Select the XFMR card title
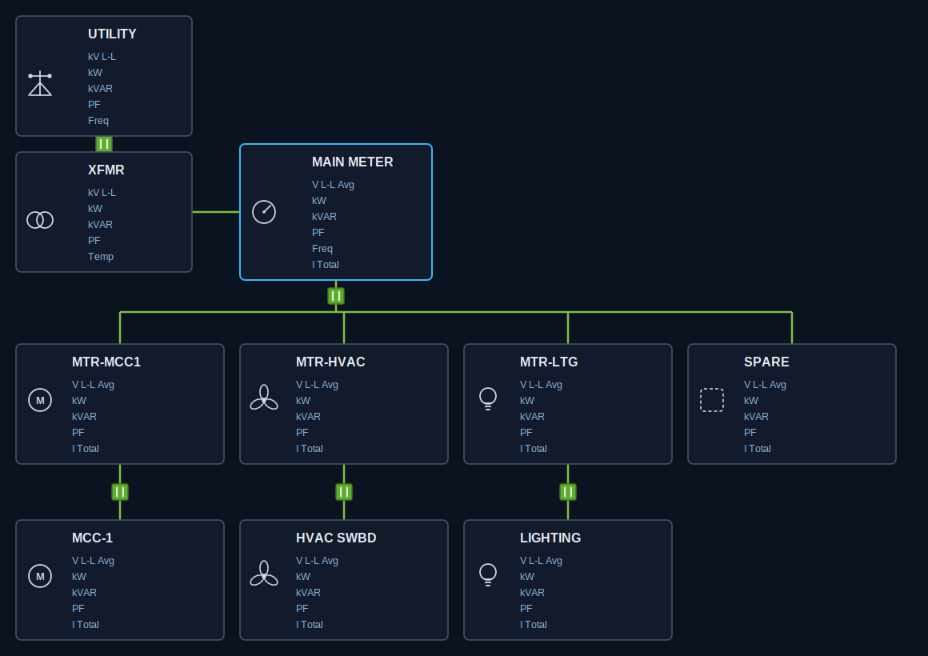Screen dimensions: 928x656 [x=106, y=170]
